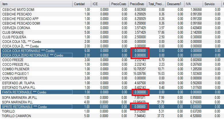Click the PrecioCosto column header
The image size is (224, 120).
(x=119, y=4)
